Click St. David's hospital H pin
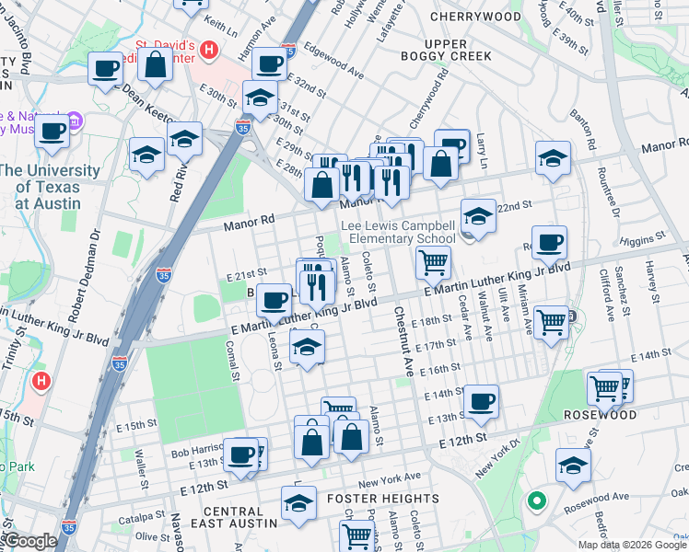The image size is (689, 552). coord(209,50)
